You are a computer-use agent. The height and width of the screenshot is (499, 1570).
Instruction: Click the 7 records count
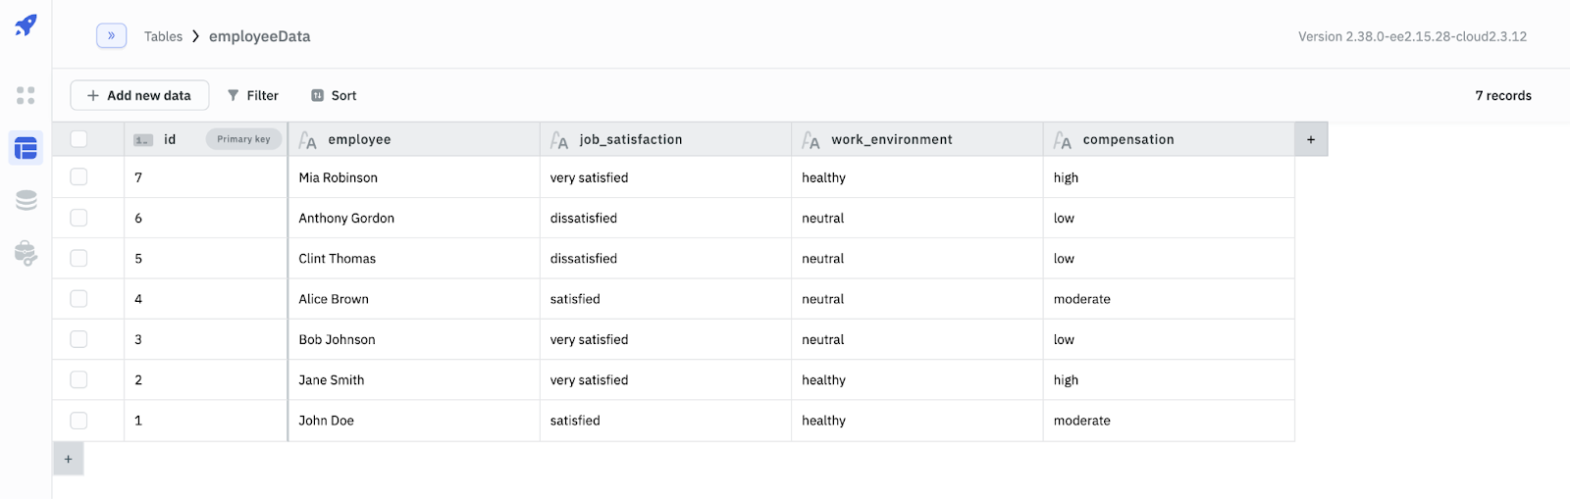(x=1503, y=95)
